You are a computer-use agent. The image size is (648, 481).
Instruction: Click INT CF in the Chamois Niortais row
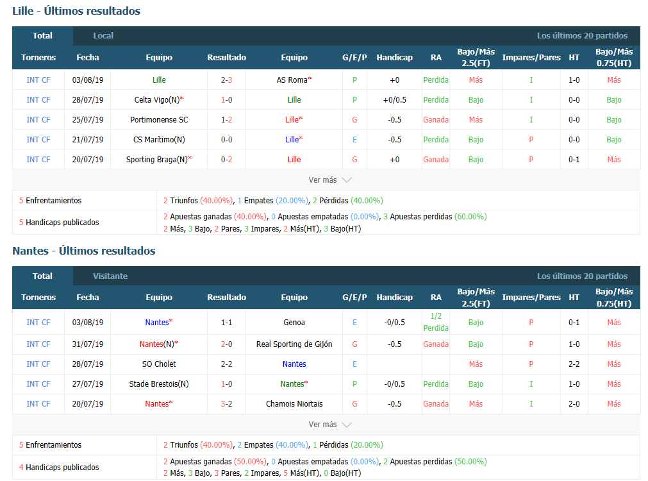[x=38, y=403]
